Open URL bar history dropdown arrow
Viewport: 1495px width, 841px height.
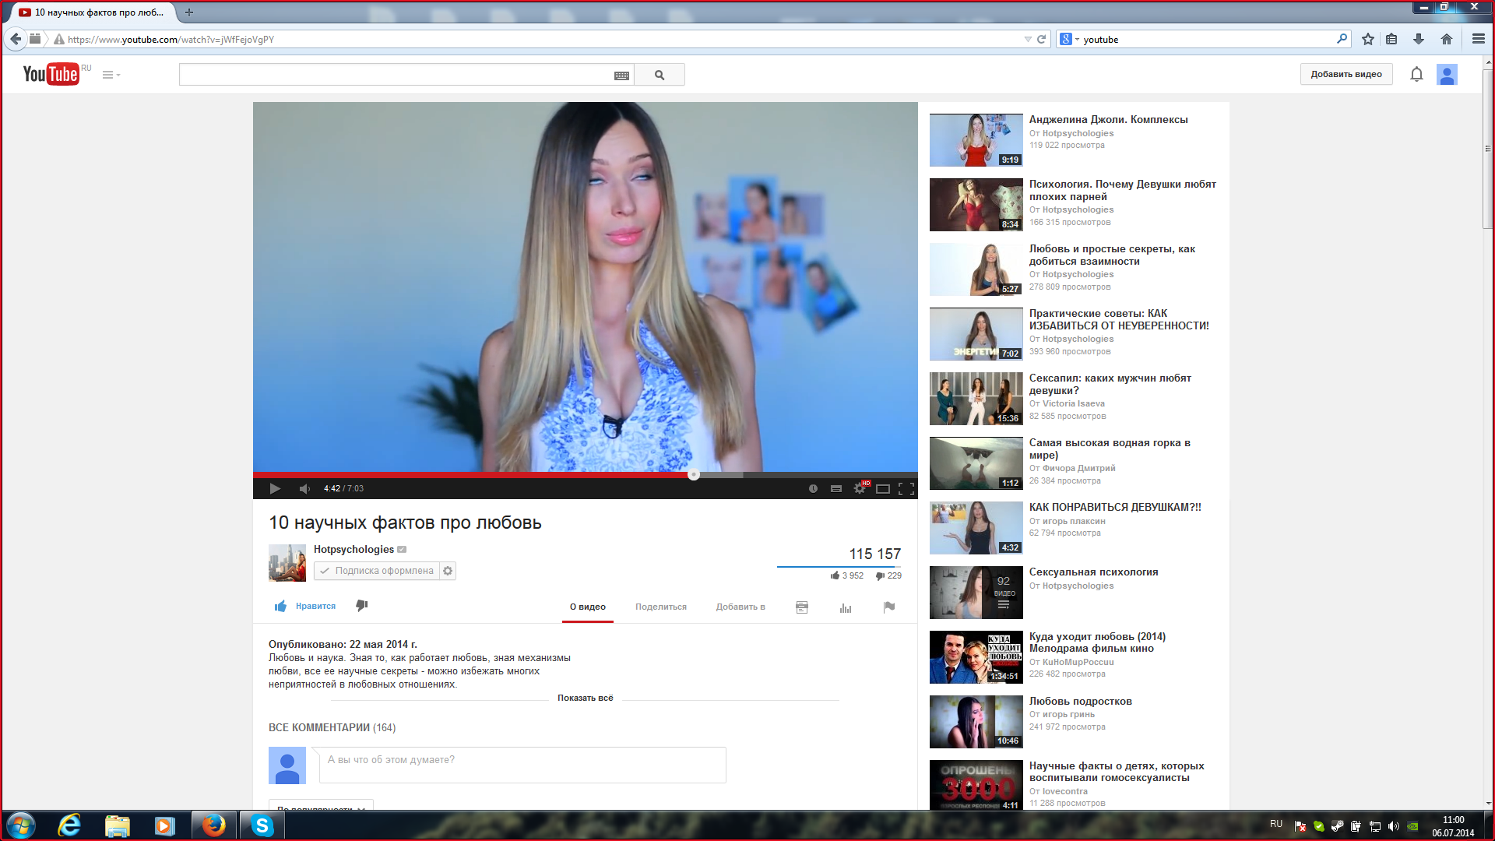click(1028, 39)
